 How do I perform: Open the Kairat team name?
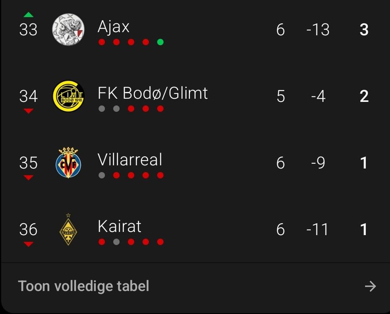click(119, 226)
